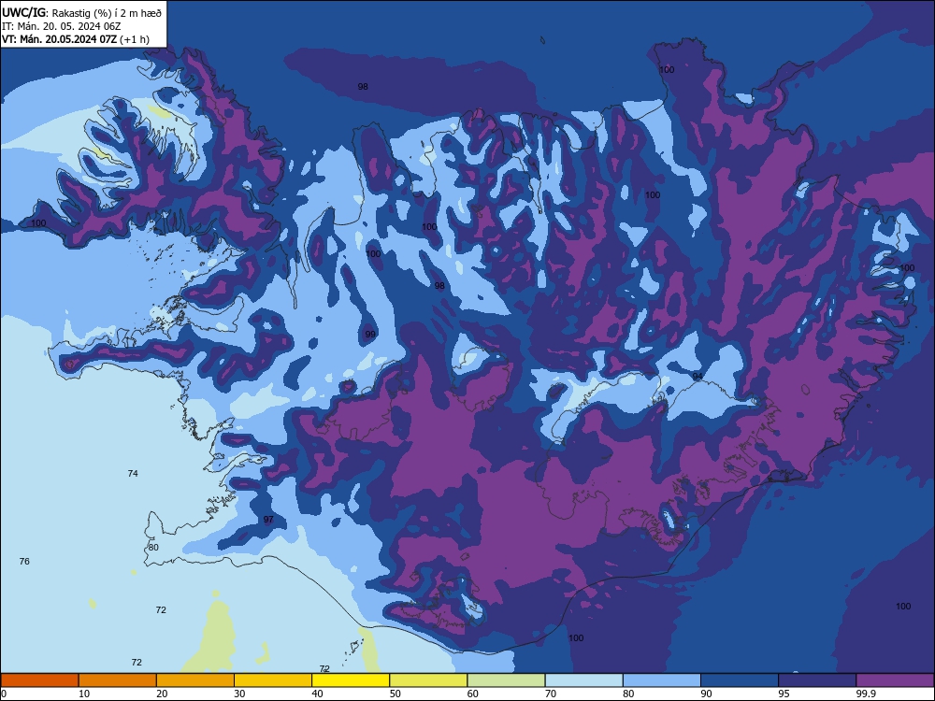Viewport: 935px width, 701px height.
Task: Click the amber 20–30 legend swatch
Action: click(x=195, y=680)
